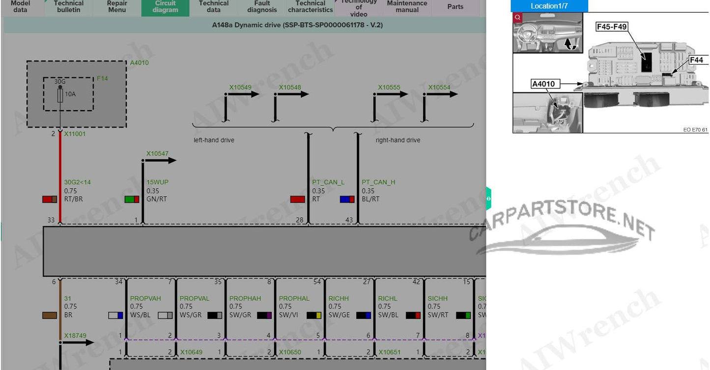Select the Location1/7 panel tab
This screenshot has height=370, width=710.
click(549, 6)
